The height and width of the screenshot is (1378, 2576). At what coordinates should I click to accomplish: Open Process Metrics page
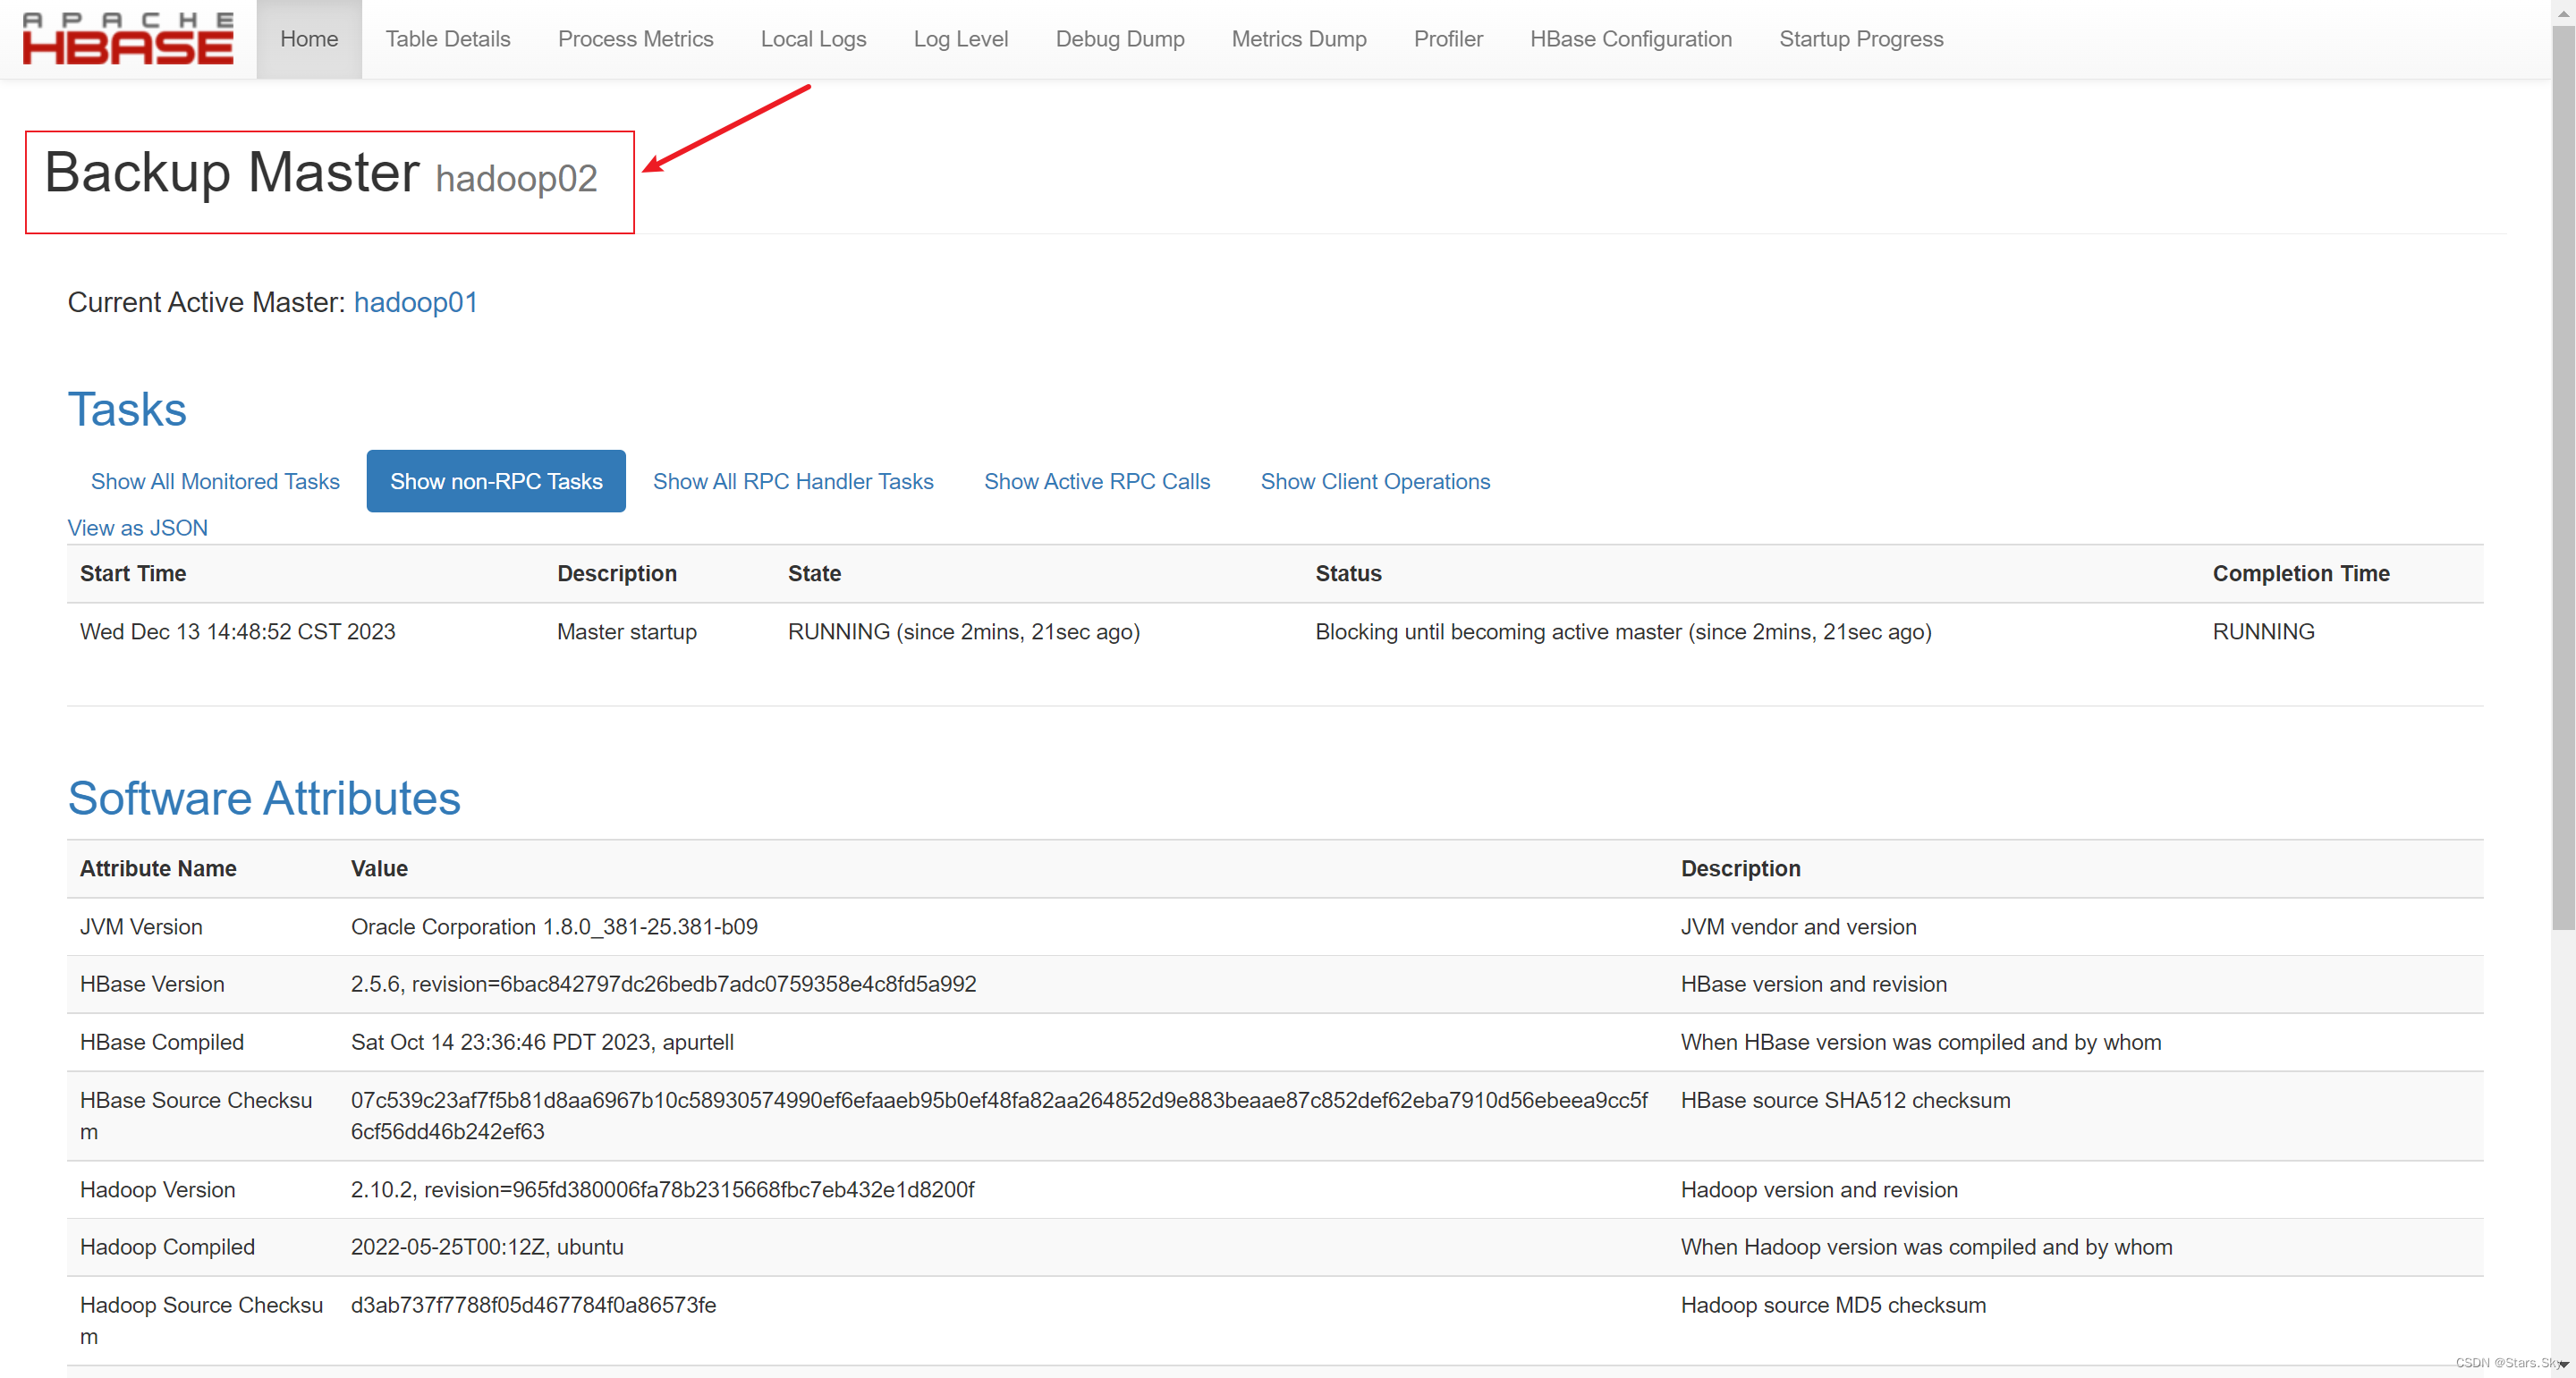[x=635, y=39]
